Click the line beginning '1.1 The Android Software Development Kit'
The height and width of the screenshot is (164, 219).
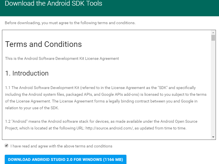(x=100, y=88)
